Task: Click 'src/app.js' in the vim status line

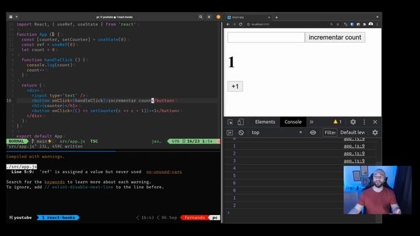Action: point(72,142)
